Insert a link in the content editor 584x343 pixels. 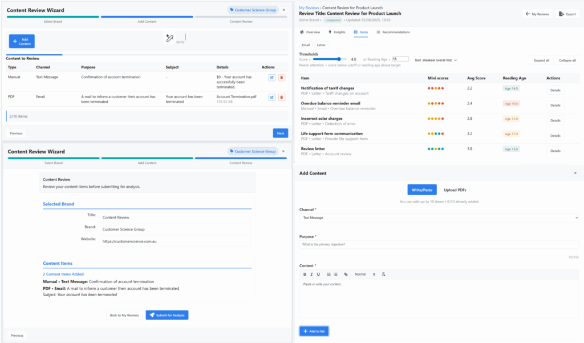click(347, 274)
